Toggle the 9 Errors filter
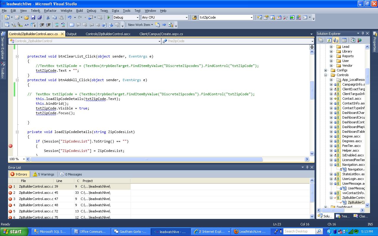378x236 pixels. (x=19, y=174)
